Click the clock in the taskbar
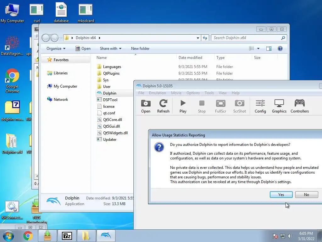Screen dimensions: 322x242 click(x=306, y=236)
